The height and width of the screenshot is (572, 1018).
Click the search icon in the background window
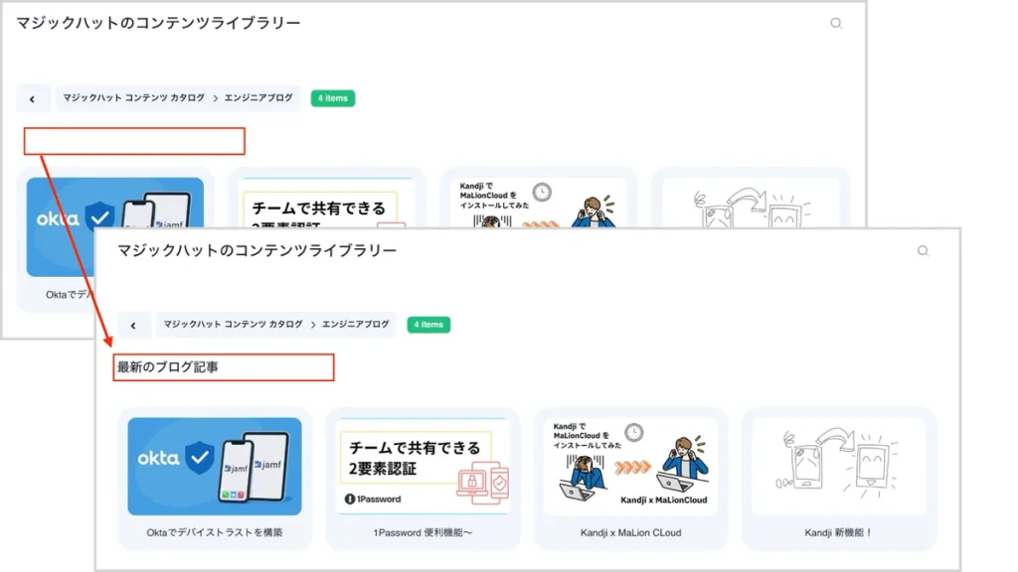836,24
